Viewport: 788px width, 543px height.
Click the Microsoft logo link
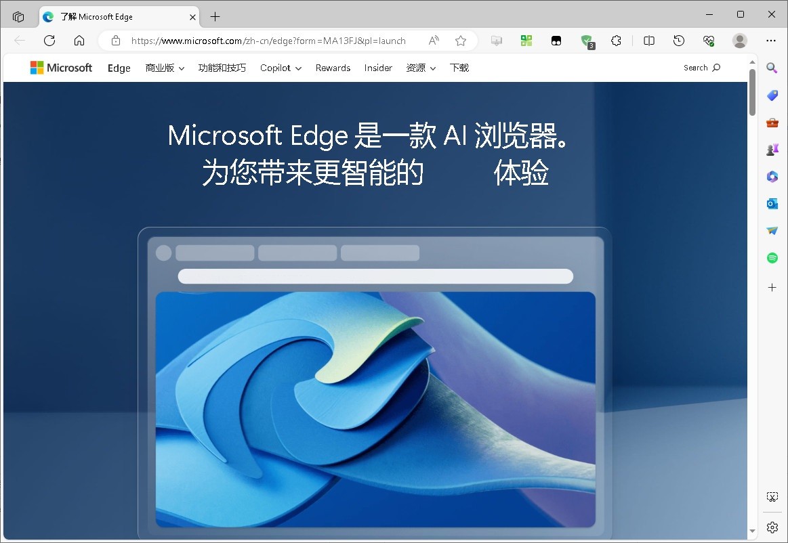pyautogui.click(x=61, y=68)
